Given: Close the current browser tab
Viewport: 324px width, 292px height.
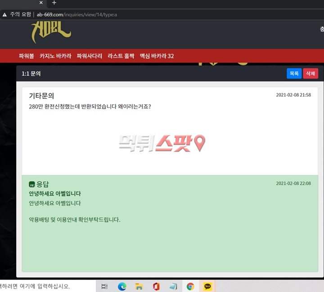Looking at the screenshot, I should 41,3.
